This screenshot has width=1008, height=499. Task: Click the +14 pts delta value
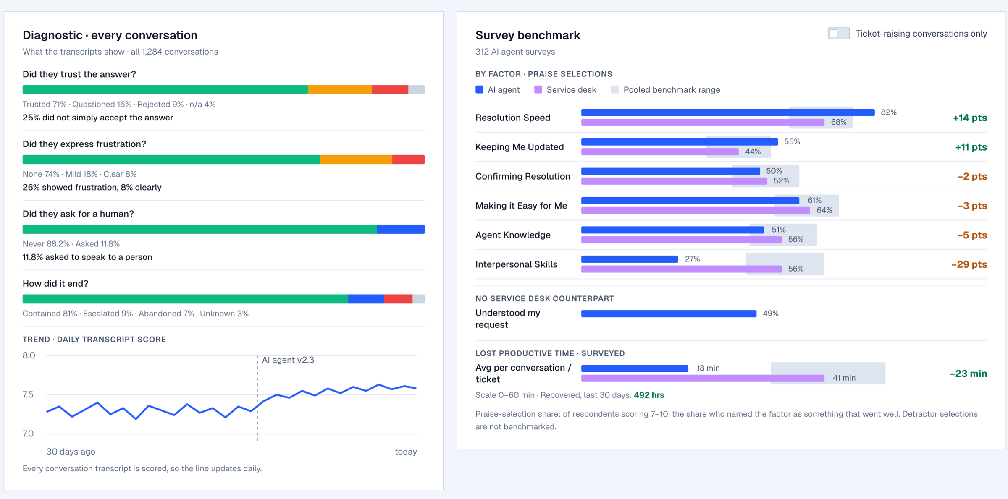click(x=970, y=118)
